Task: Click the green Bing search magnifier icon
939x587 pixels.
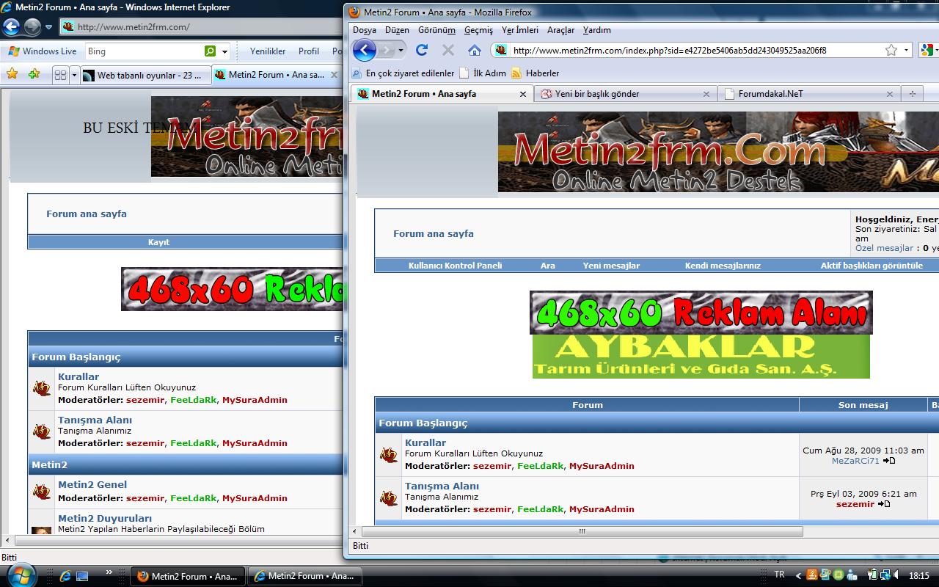Action: [x=211, y=51]
